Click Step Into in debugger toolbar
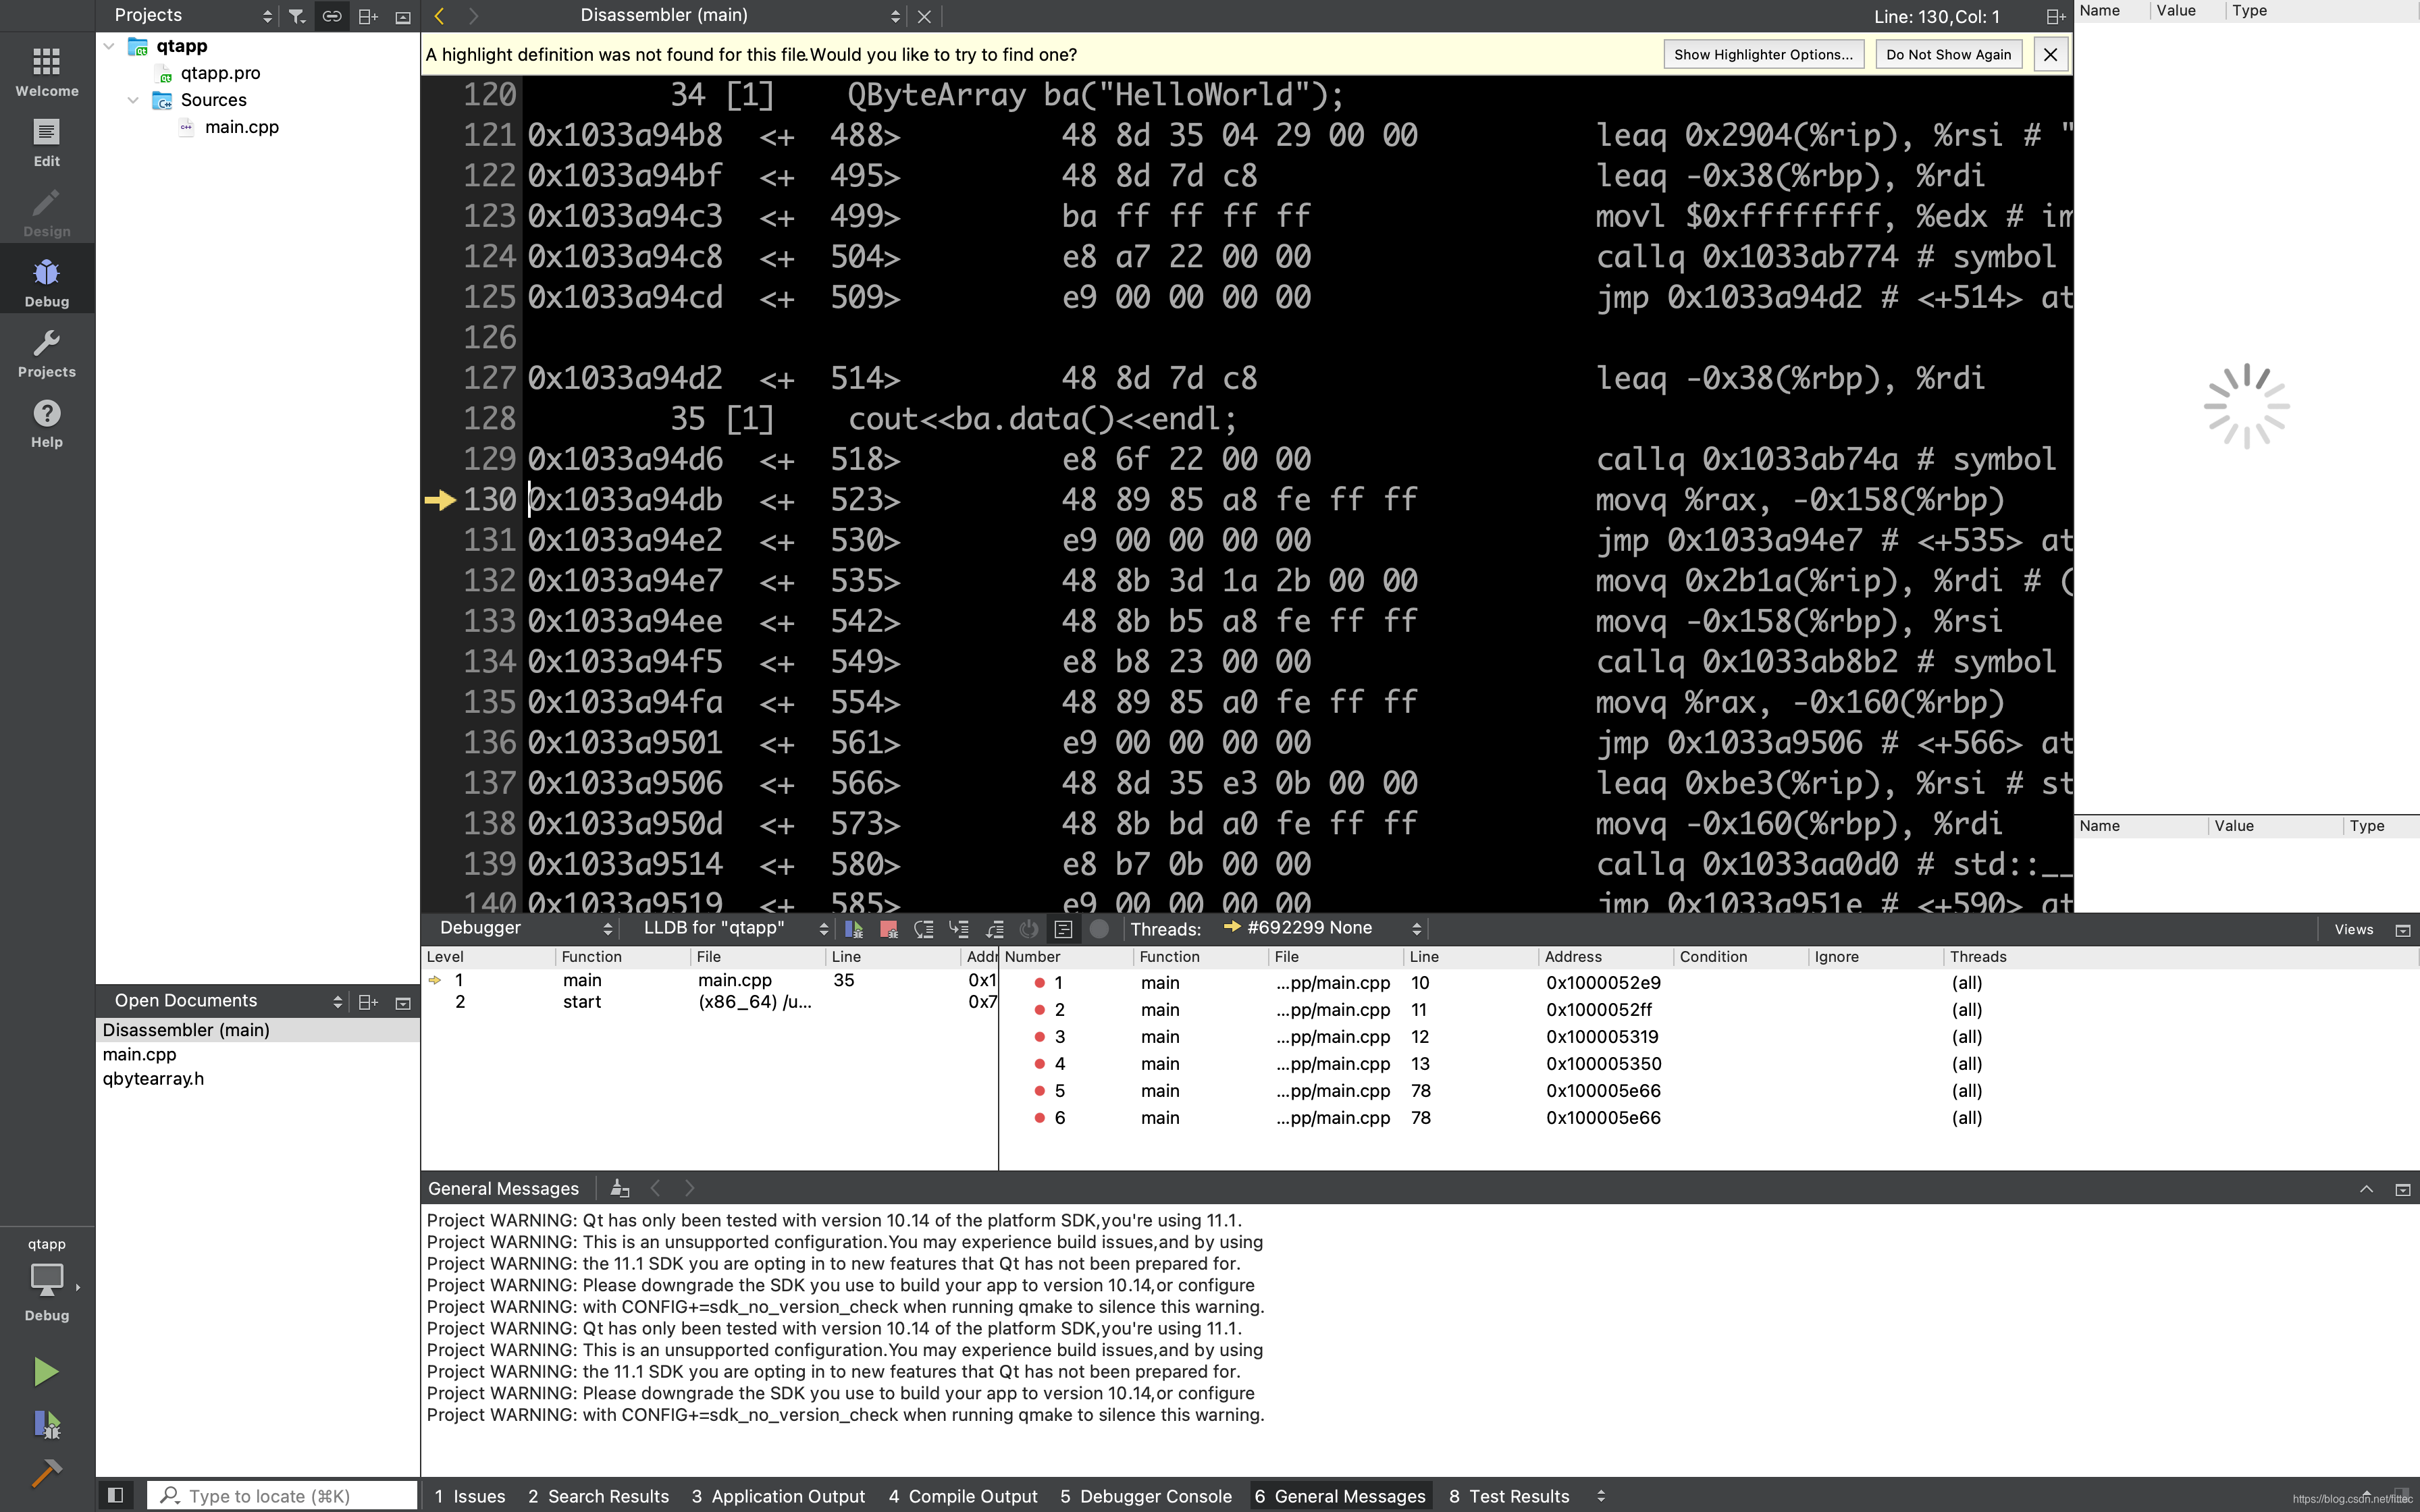The image size is (2420, 1512). coord(959,929)
